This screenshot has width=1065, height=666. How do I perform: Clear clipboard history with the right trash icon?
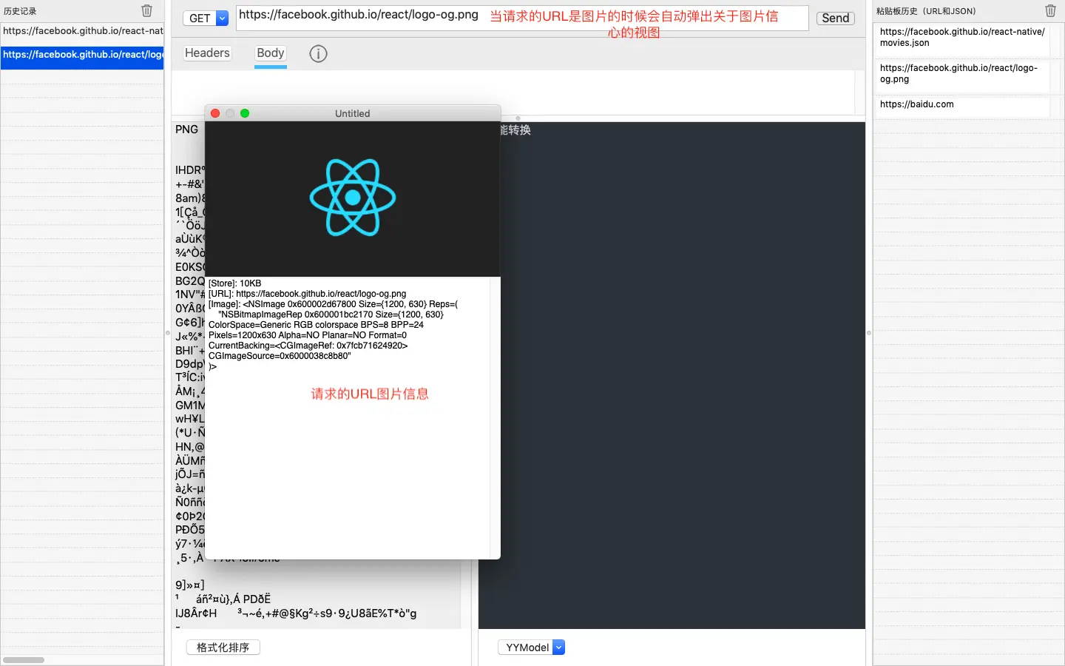pos(1050,10)
